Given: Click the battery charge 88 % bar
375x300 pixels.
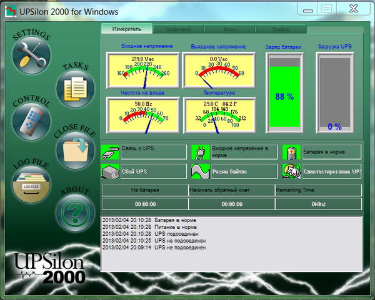Looking at the screenshot, I should (284, 93).
